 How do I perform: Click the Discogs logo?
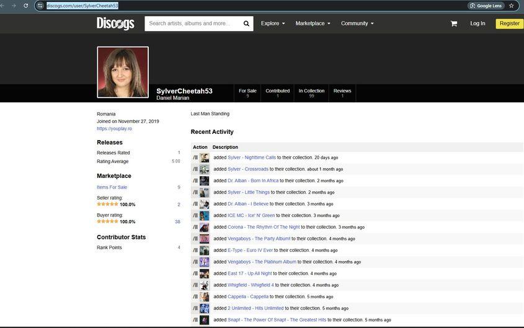pyautogui.click(x=115, y=24)
